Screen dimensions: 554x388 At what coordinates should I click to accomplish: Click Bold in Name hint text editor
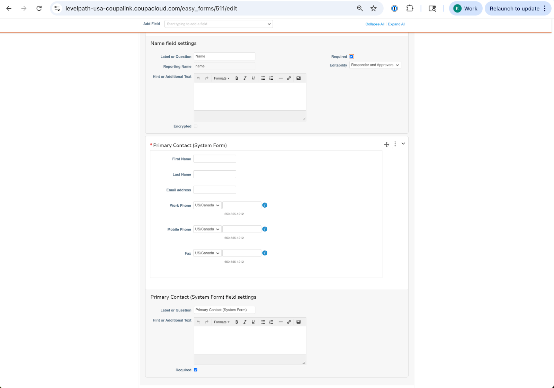[x=237, y=78]
